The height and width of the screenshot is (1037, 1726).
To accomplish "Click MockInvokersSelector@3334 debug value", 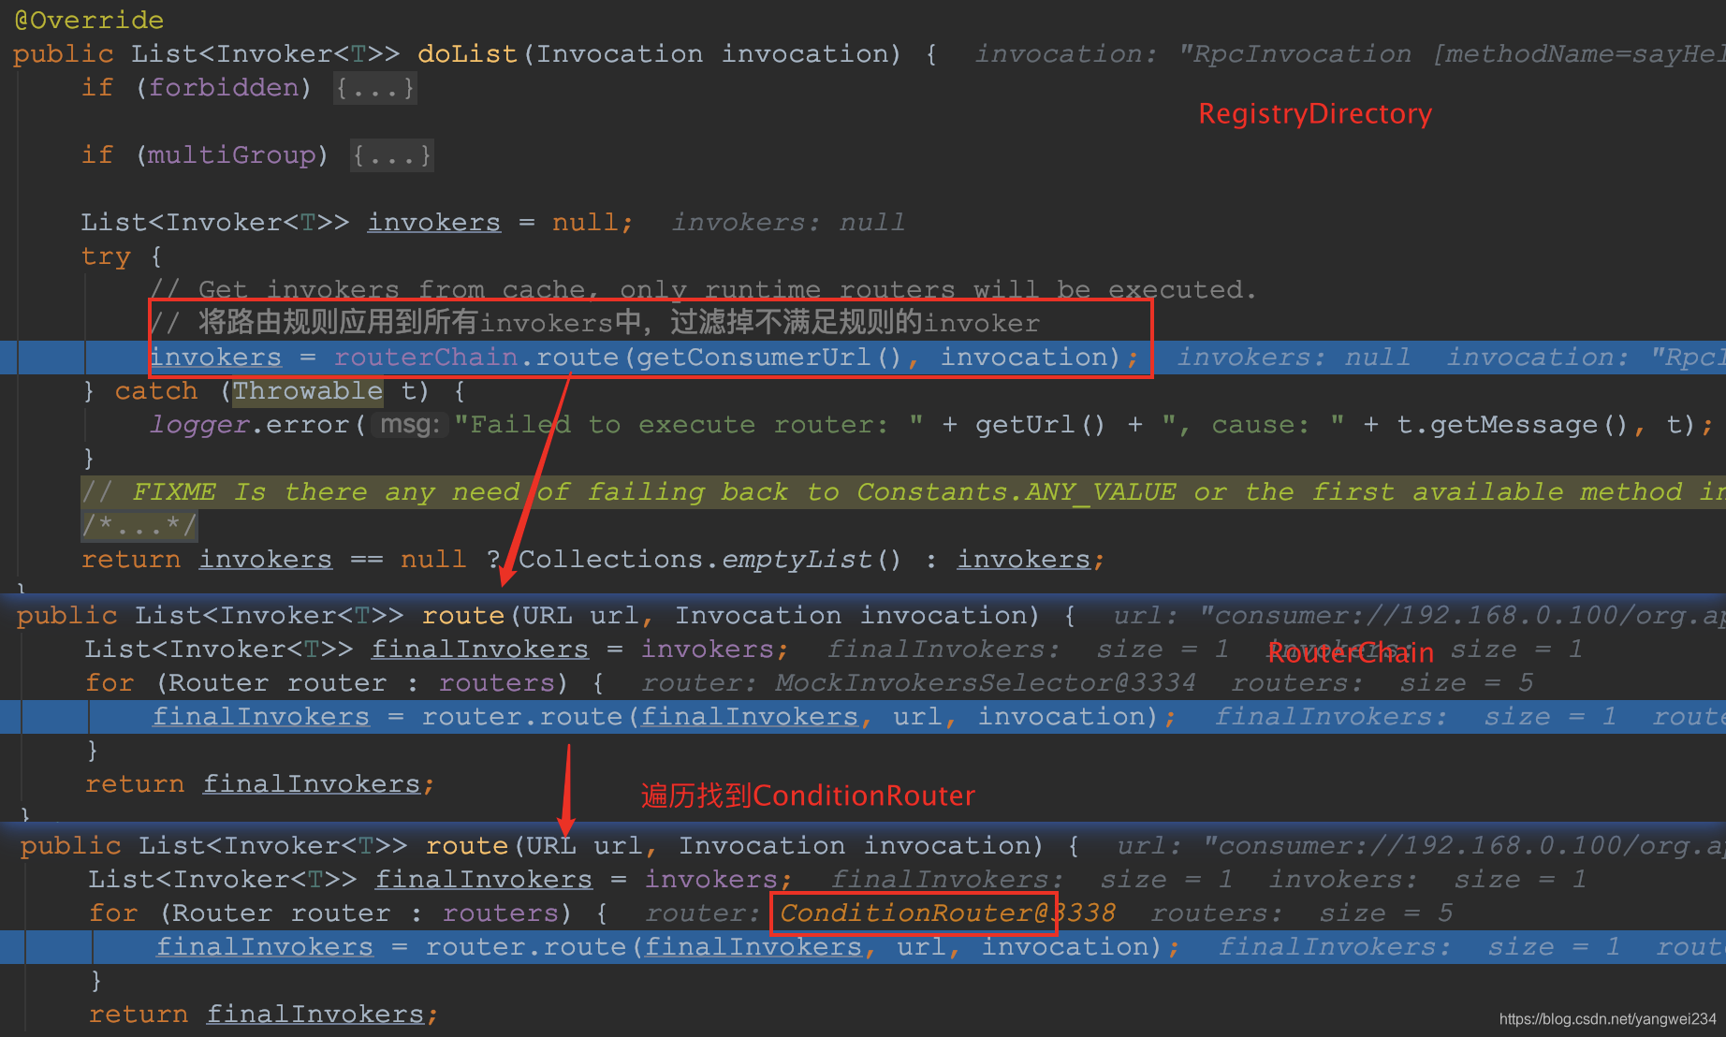I will tap(986, 683).
